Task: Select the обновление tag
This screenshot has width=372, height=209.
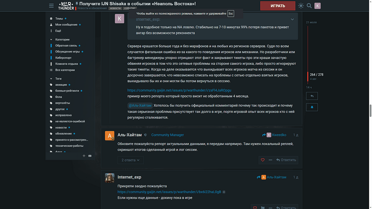Action: [63, 134]
